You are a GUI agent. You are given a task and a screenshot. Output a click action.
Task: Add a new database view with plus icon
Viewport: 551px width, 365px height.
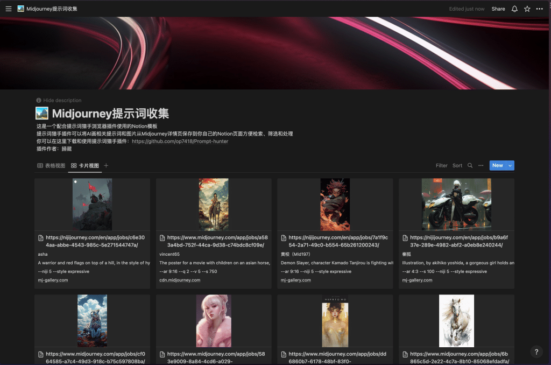coord(106,166)
